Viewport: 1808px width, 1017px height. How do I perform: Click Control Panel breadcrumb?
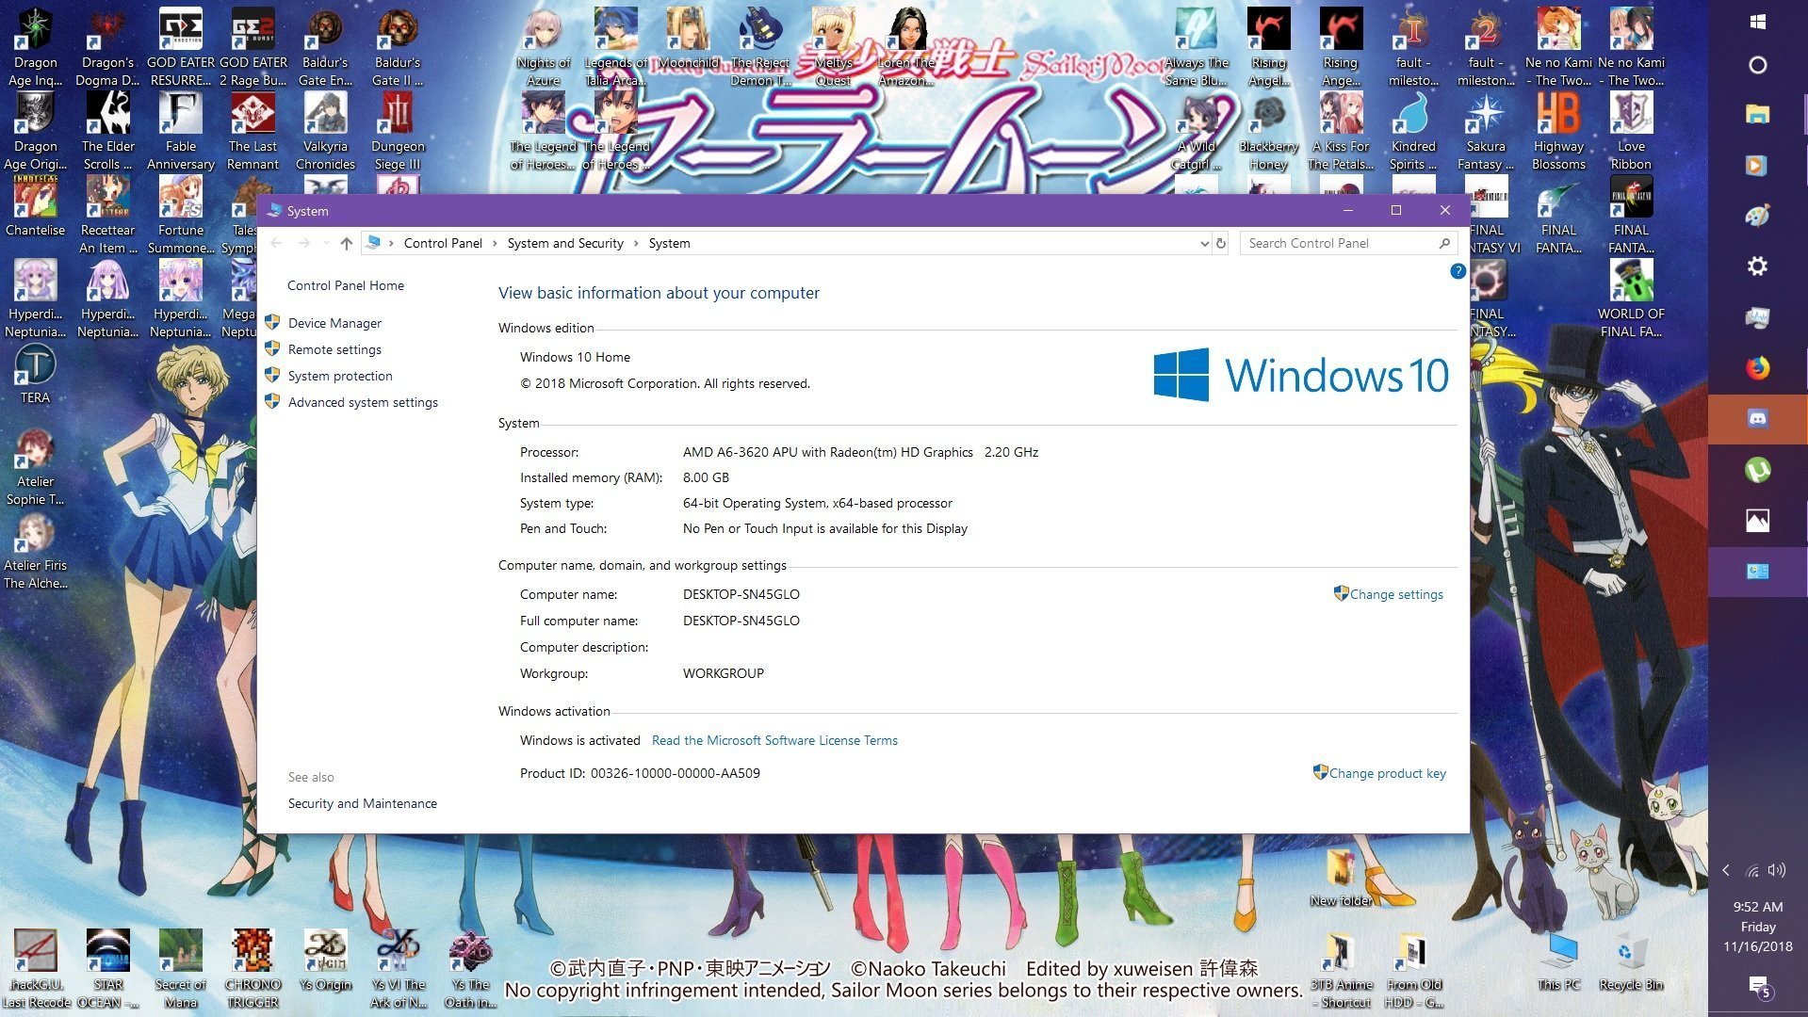pyautogui.click(x=443, y=243)
